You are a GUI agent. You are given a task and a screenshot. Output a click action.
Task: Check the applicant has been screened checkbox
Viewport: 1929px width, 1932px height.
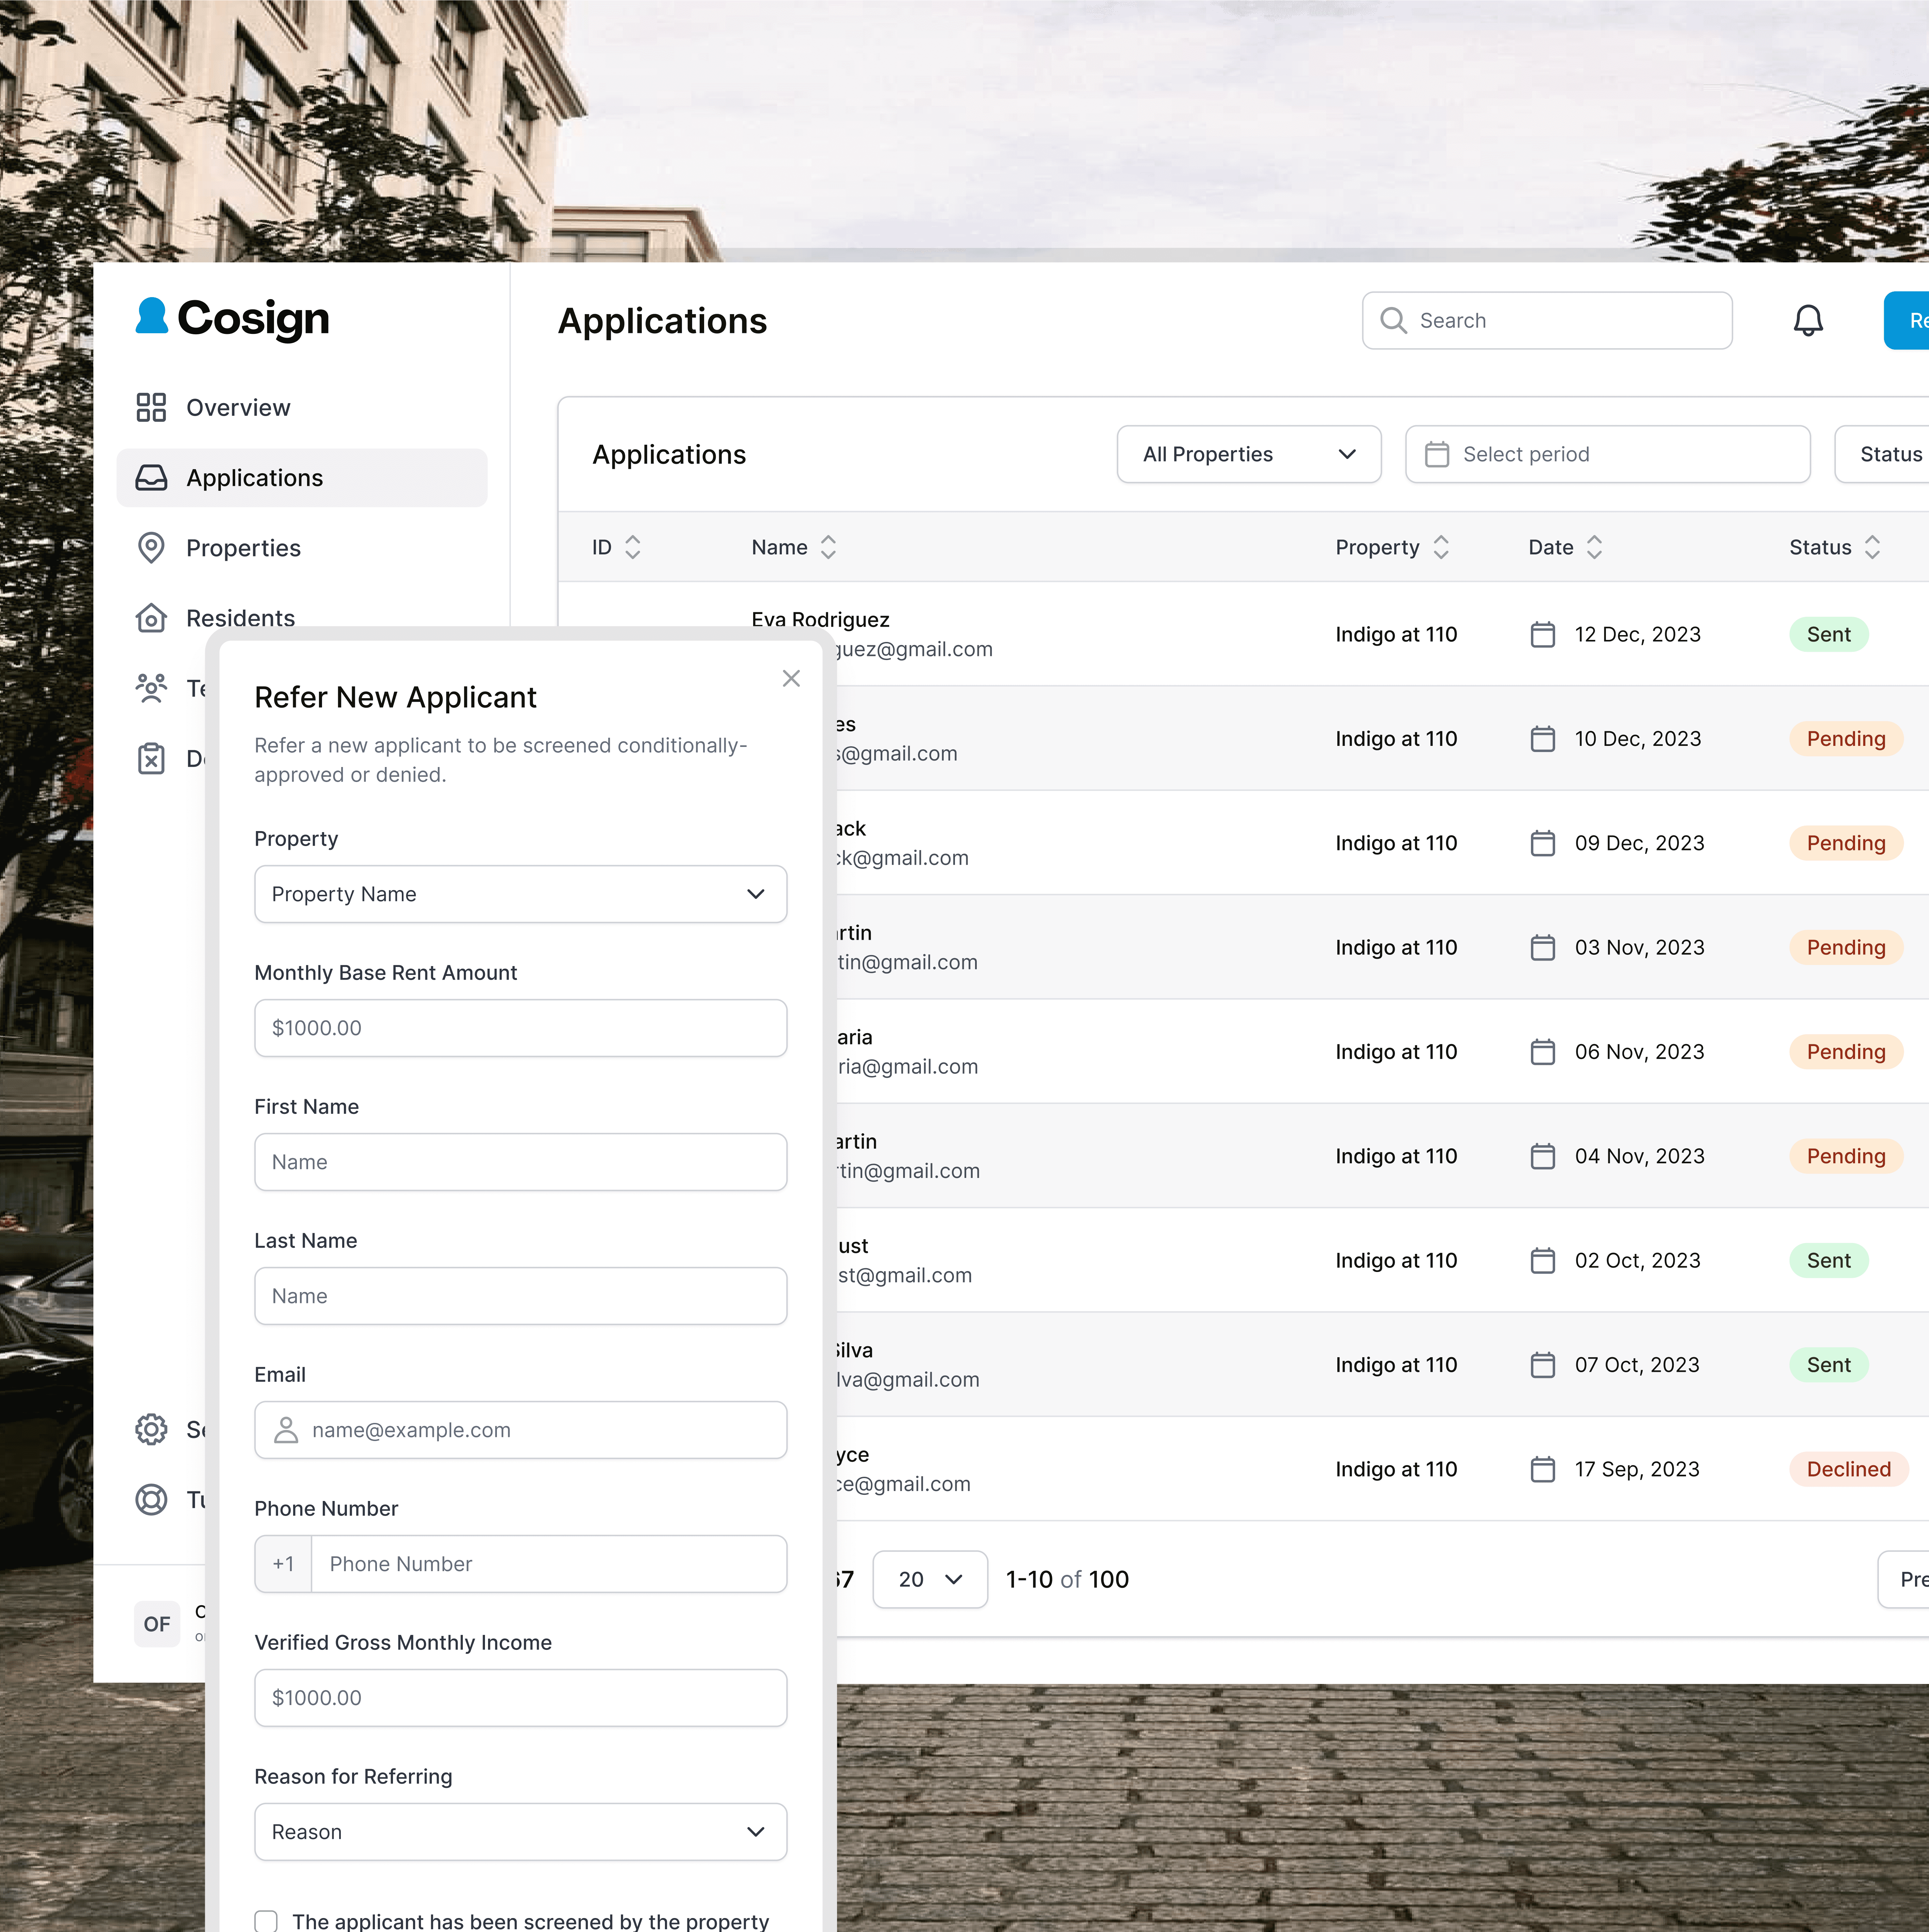click(x=266, y=1921)
